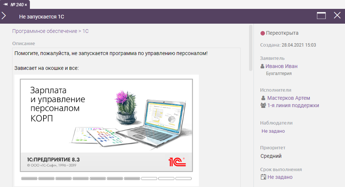Click the group icon beside 1-я линия поддержки
This screenshot has width=345, height=187.
click(263, 105)
